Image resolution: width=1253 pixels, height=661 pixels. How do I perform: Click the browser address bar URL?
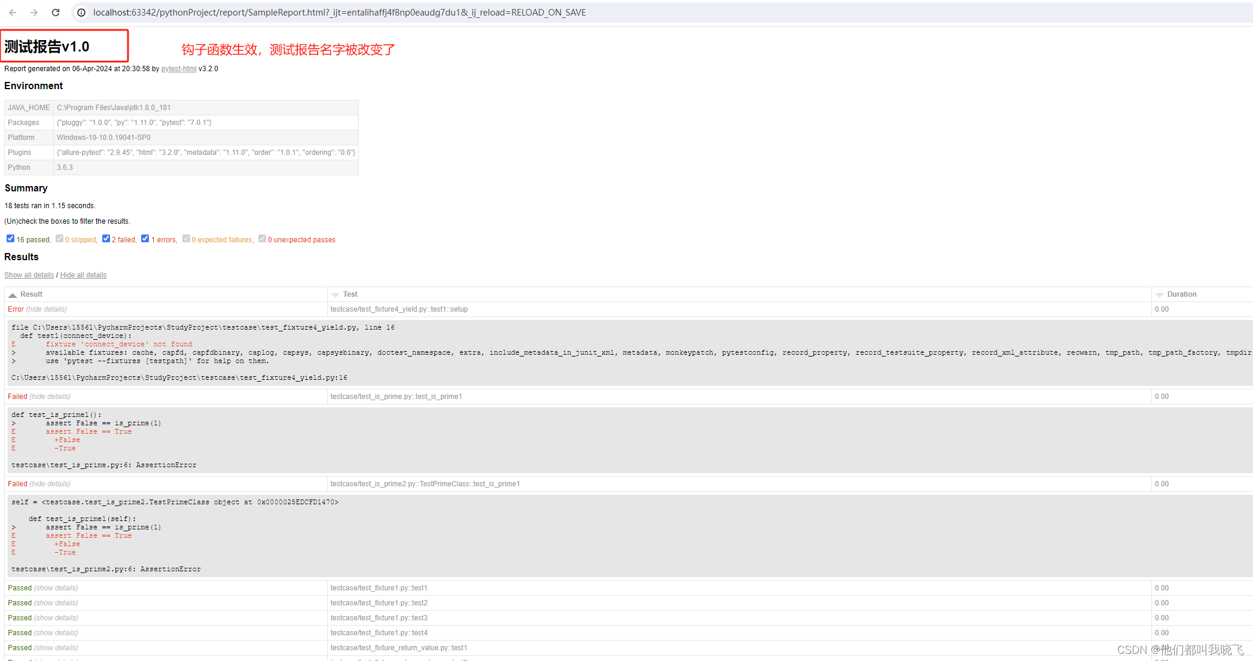click(x=339, y=12)
